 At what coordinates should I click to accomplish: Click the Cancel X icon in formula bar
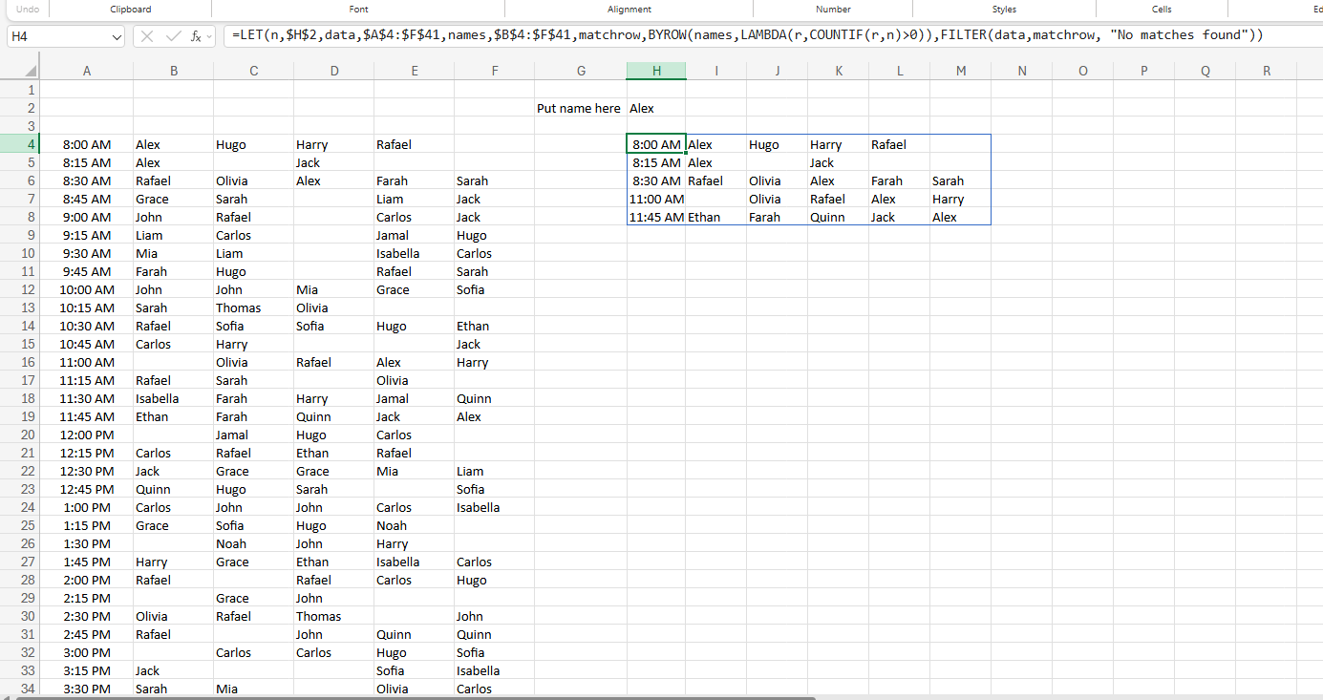147,36
